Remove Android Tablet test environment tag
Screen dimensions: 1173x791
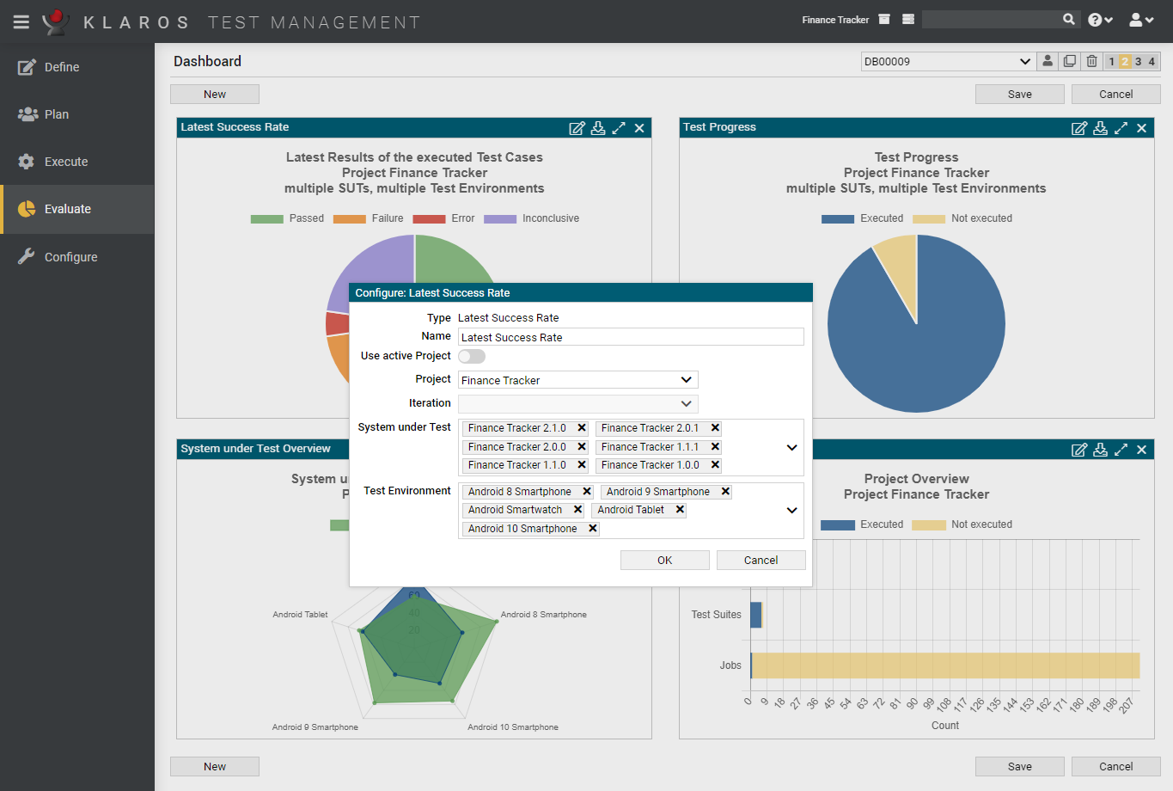pos(680,510)
